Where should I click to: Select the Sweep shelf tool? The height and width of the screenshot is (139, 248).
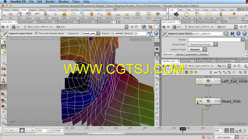pyautogui.click(x=29, y=15)
